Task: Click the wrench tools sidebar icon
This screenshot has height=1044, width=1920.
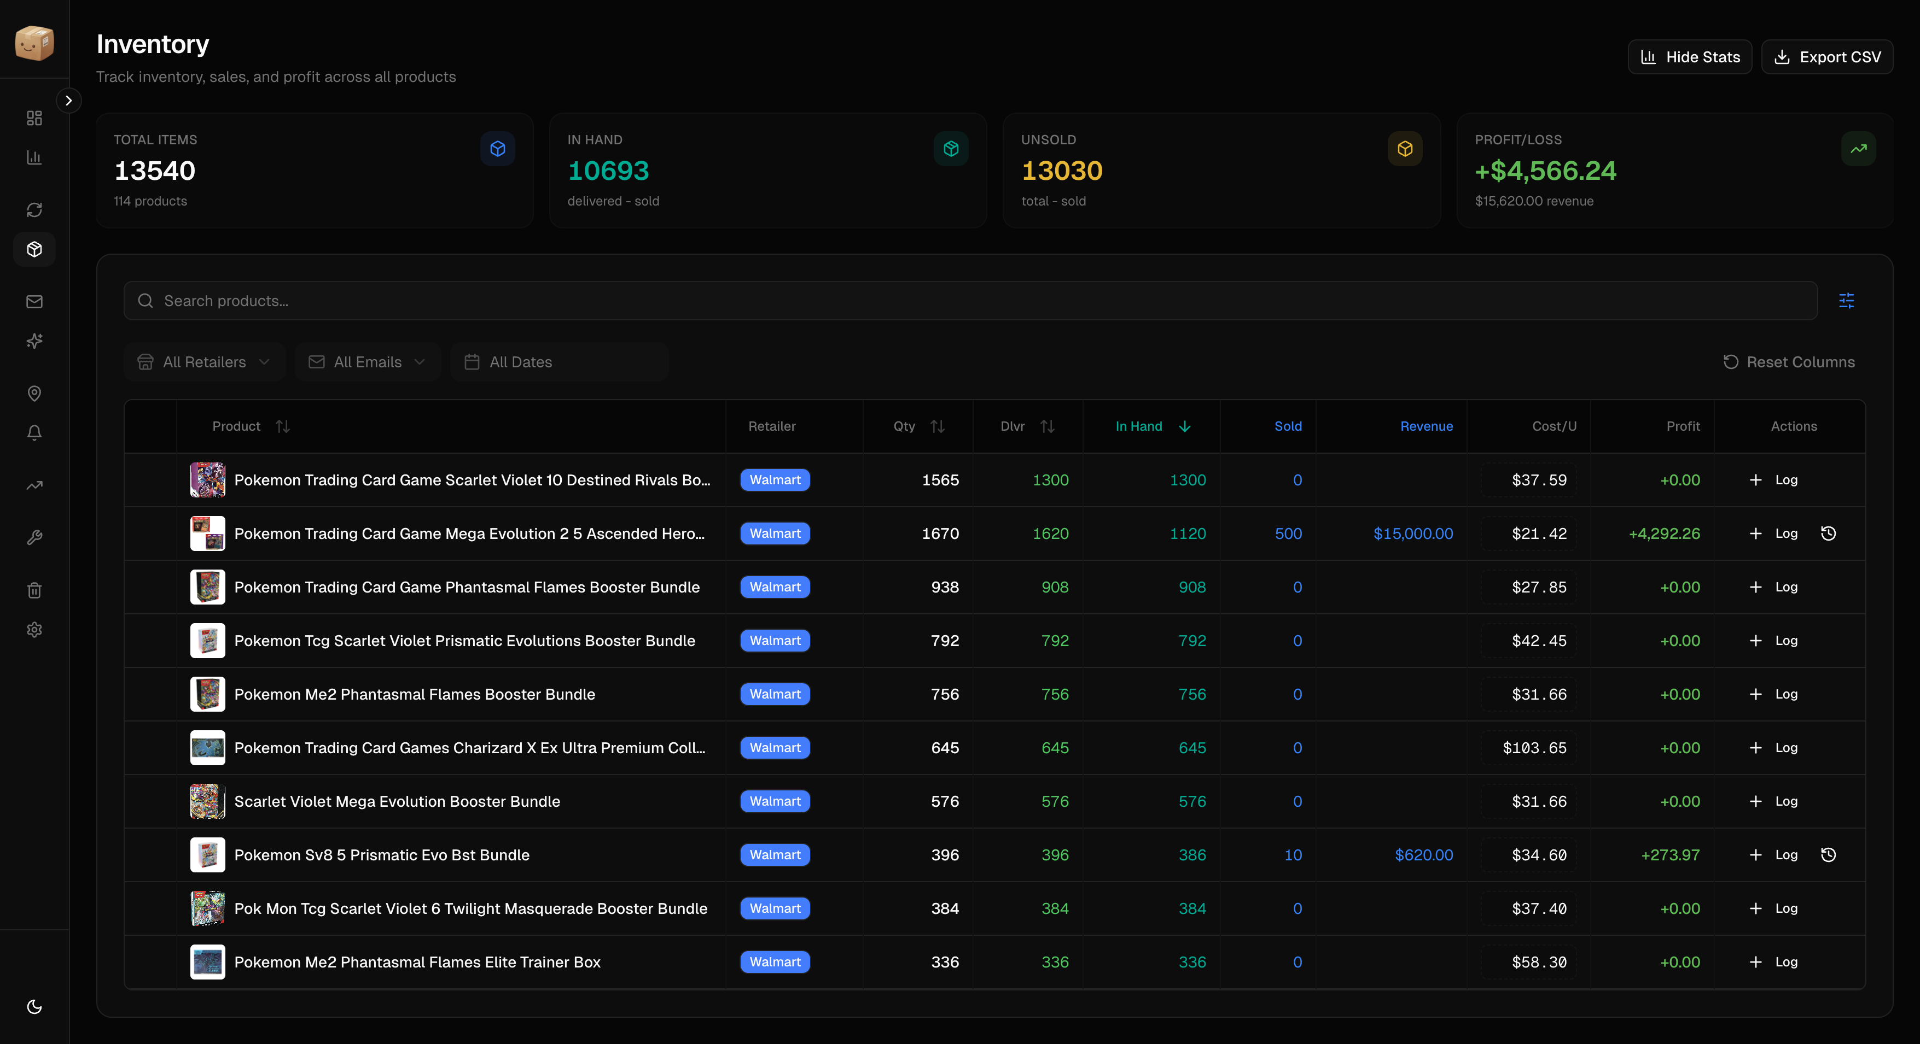Action: point(34,538)
